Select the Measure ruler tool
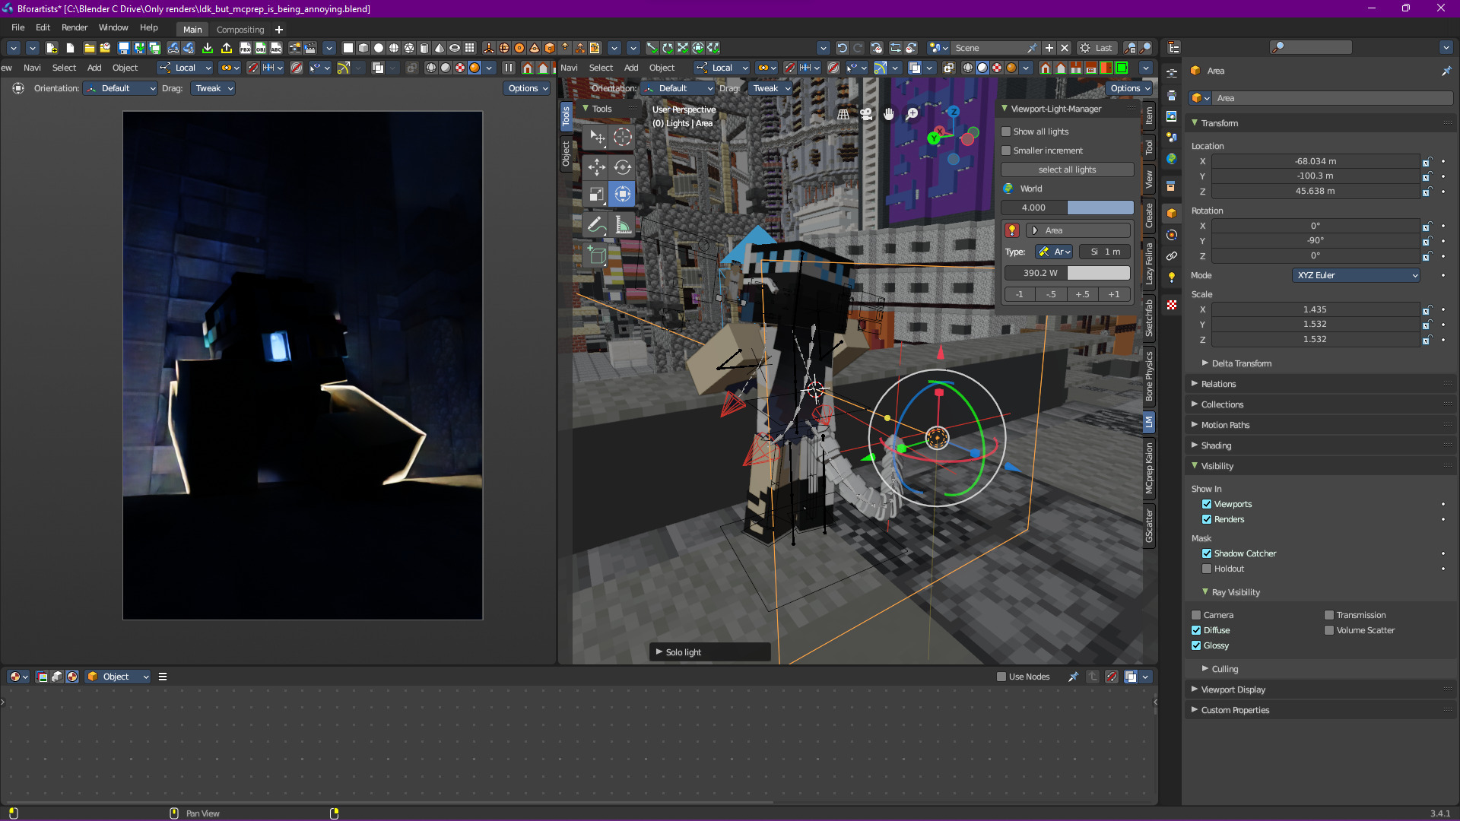 pyautogui.click(x=623, y=224)
